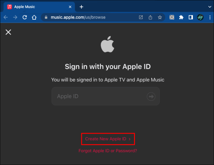
Task: Bookmark this page with the star icon
Action: tap(160, 17)
